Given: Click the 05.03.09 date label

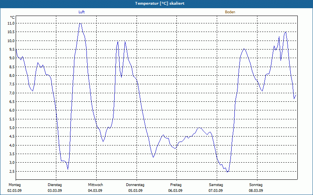Looking at the screenshot, I should [135, 191].
